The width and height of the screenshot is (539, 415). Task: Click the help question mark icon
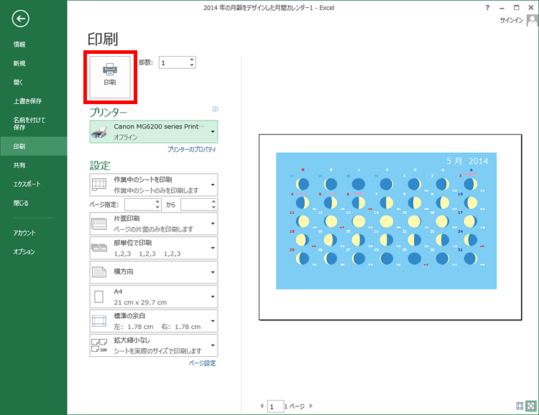tap(487, 8)
